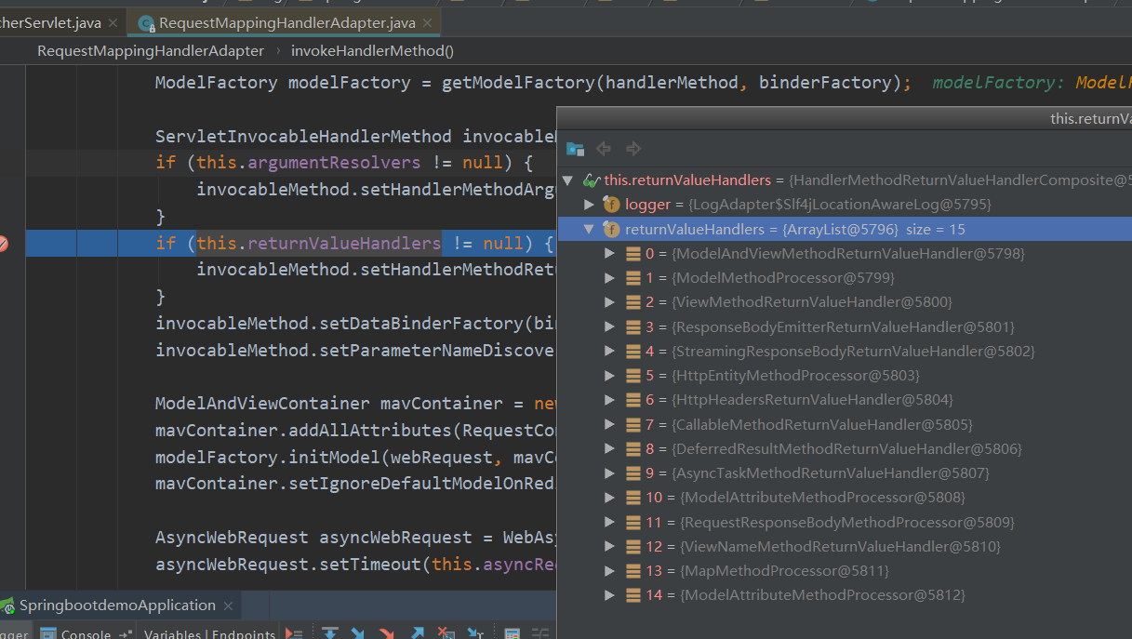
Task: Click the field icon next to logger
Action: click(x=611, y=205)
